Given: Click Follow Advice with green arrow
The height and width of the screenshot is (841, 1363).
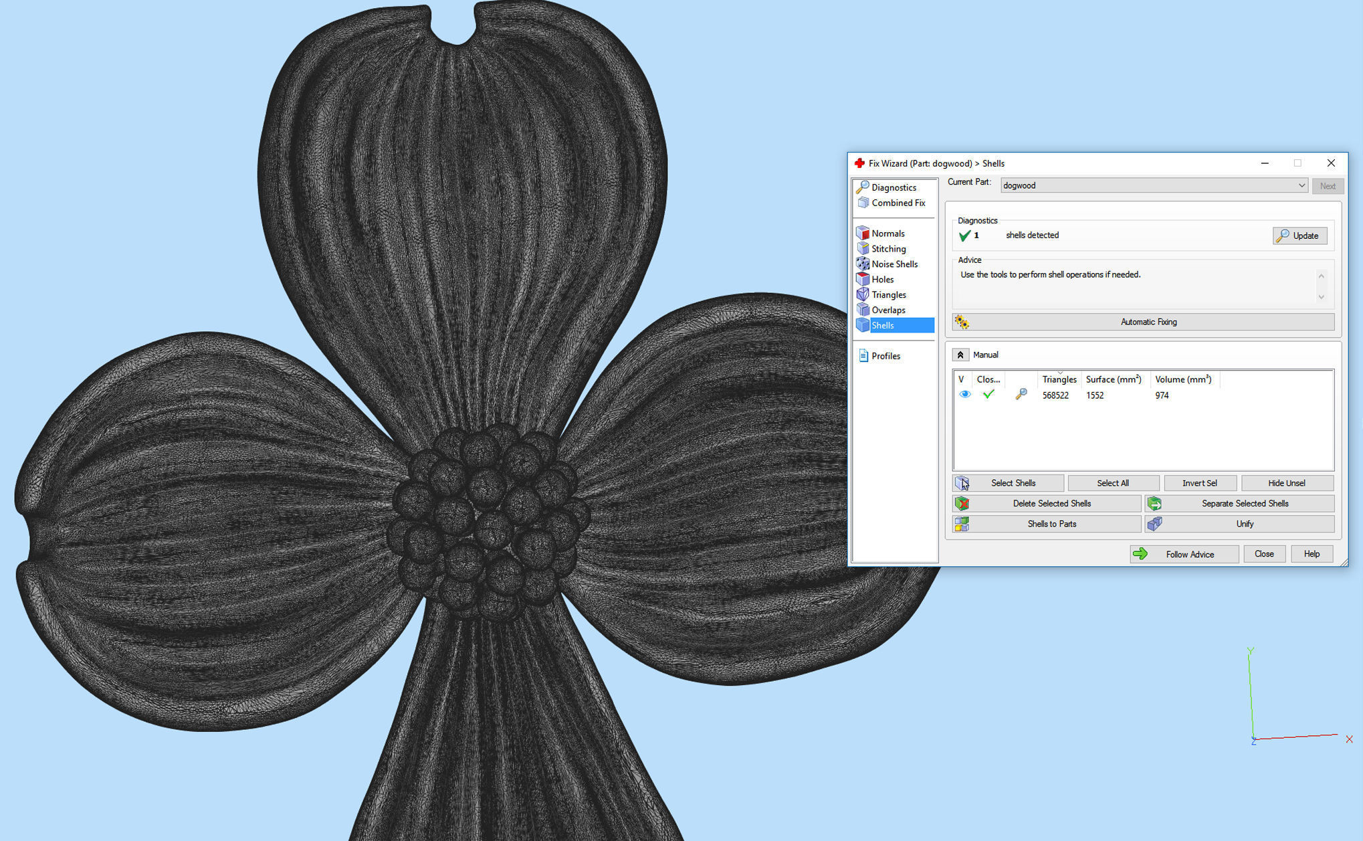Looking at the screenshot, I should click(1184, 554).
